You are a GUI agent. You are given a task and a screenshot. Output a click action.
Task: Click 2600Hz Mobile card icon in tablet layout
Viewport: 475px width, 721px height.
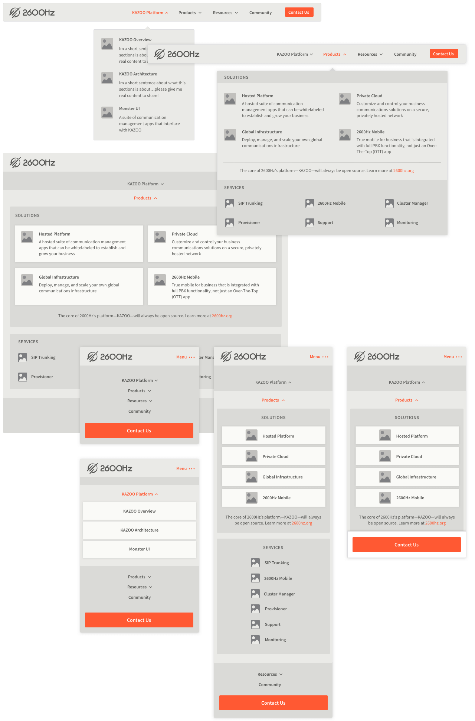coord(160,280)
